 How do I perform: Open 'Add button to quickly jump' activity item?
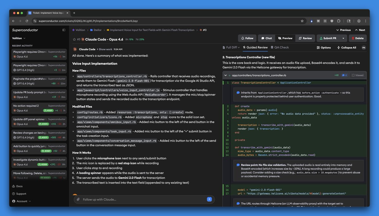pos(39,149)
